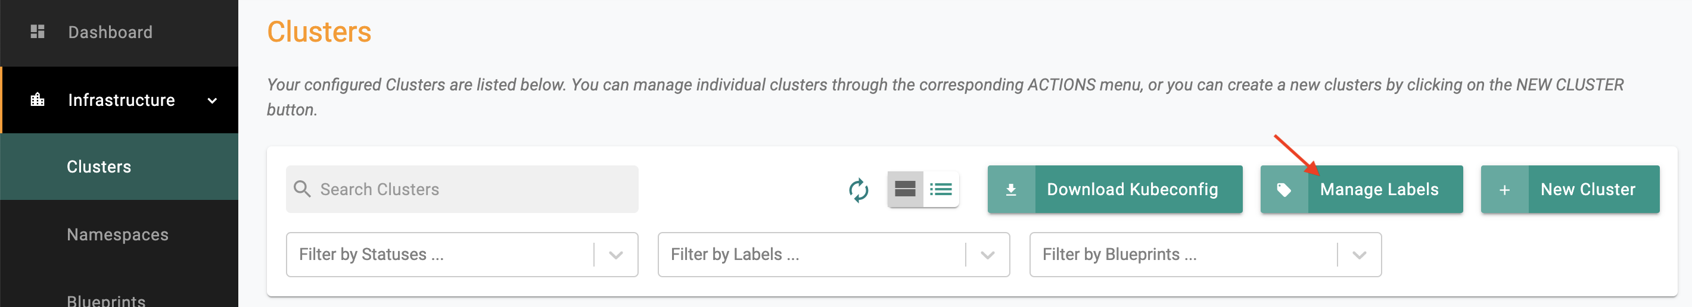
Task: Open the Filter by Blueprints dropdown
Action: click(1205, 255)
